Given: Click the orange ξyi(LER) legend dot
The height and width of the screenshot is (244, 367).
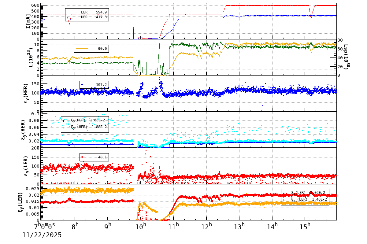Looking at the screenshot, I should point(284,200).
